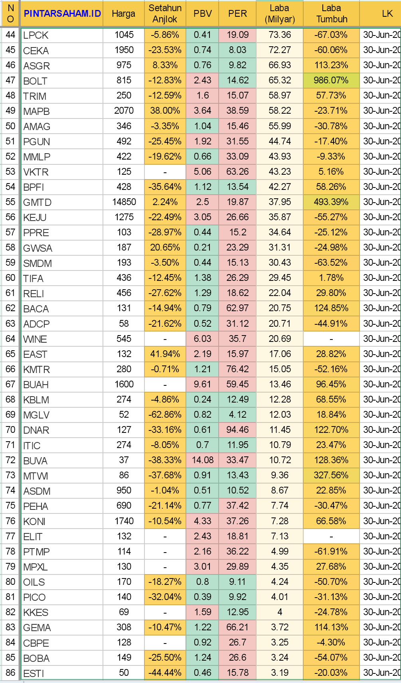Open the PINTARSAHAM.ID header link

[62, 14]
